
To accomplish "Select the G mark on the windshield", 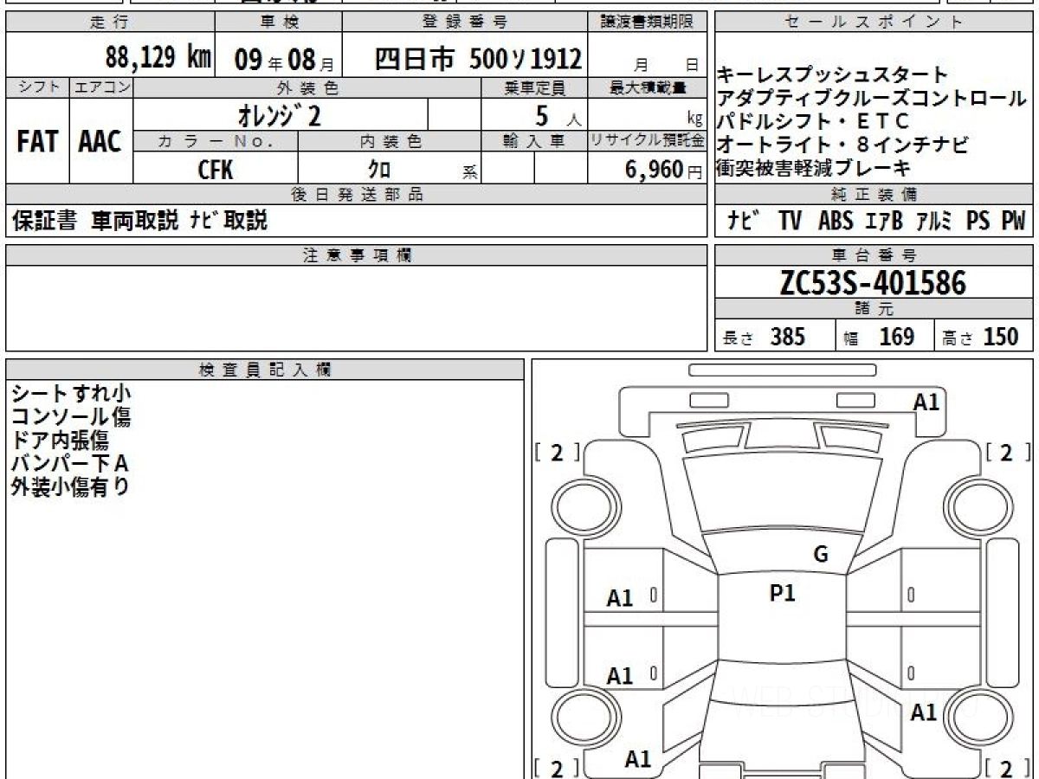I will [x=821, y=555].
